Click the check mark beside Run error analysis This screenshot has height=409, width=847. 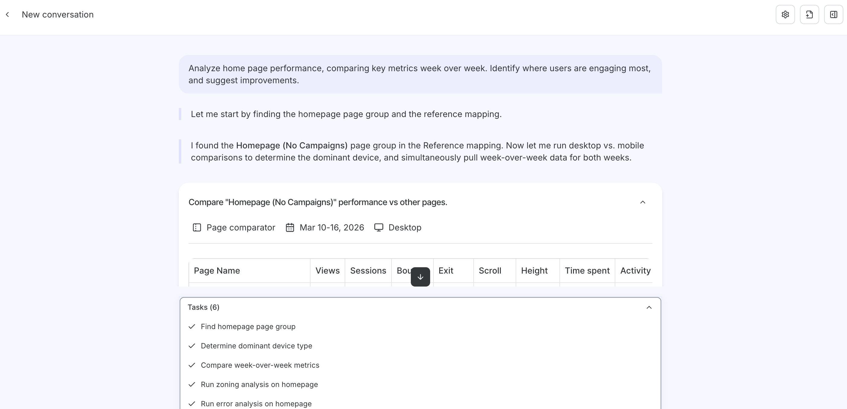click(x=192, y=404)
